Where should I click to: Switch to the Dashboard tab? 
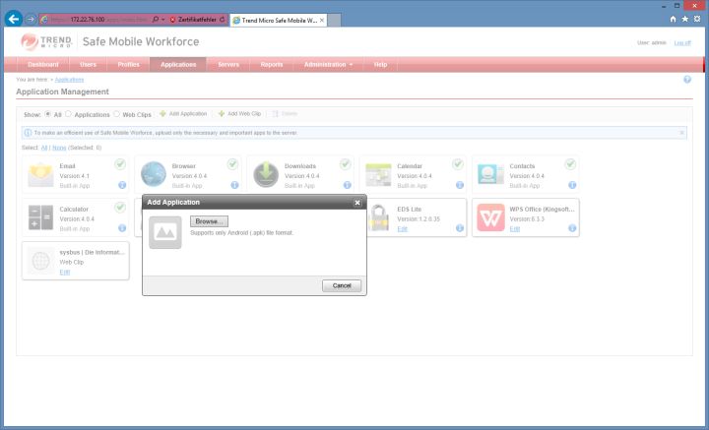(42, 64)
